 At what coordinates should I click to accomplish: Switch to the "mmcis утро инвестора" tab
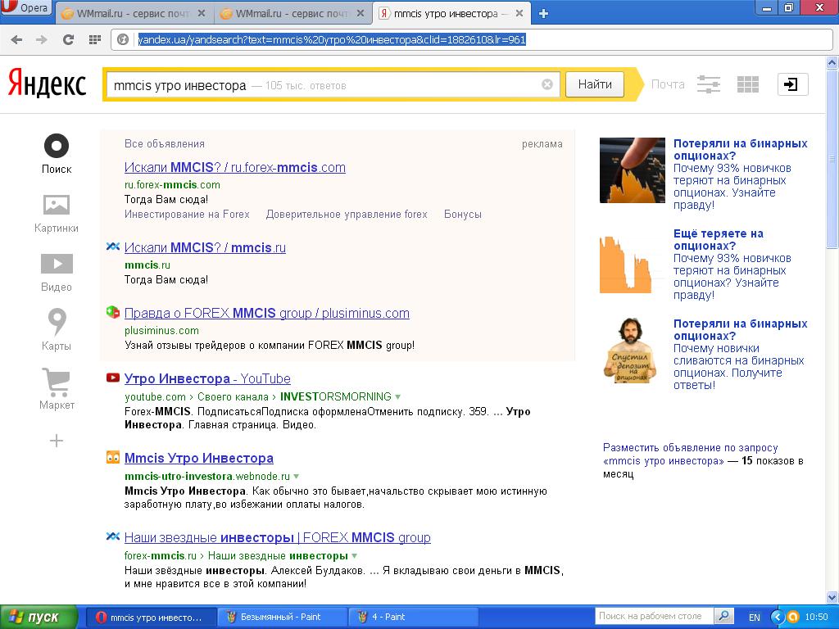pyautogui.click(x=451, y=14)
